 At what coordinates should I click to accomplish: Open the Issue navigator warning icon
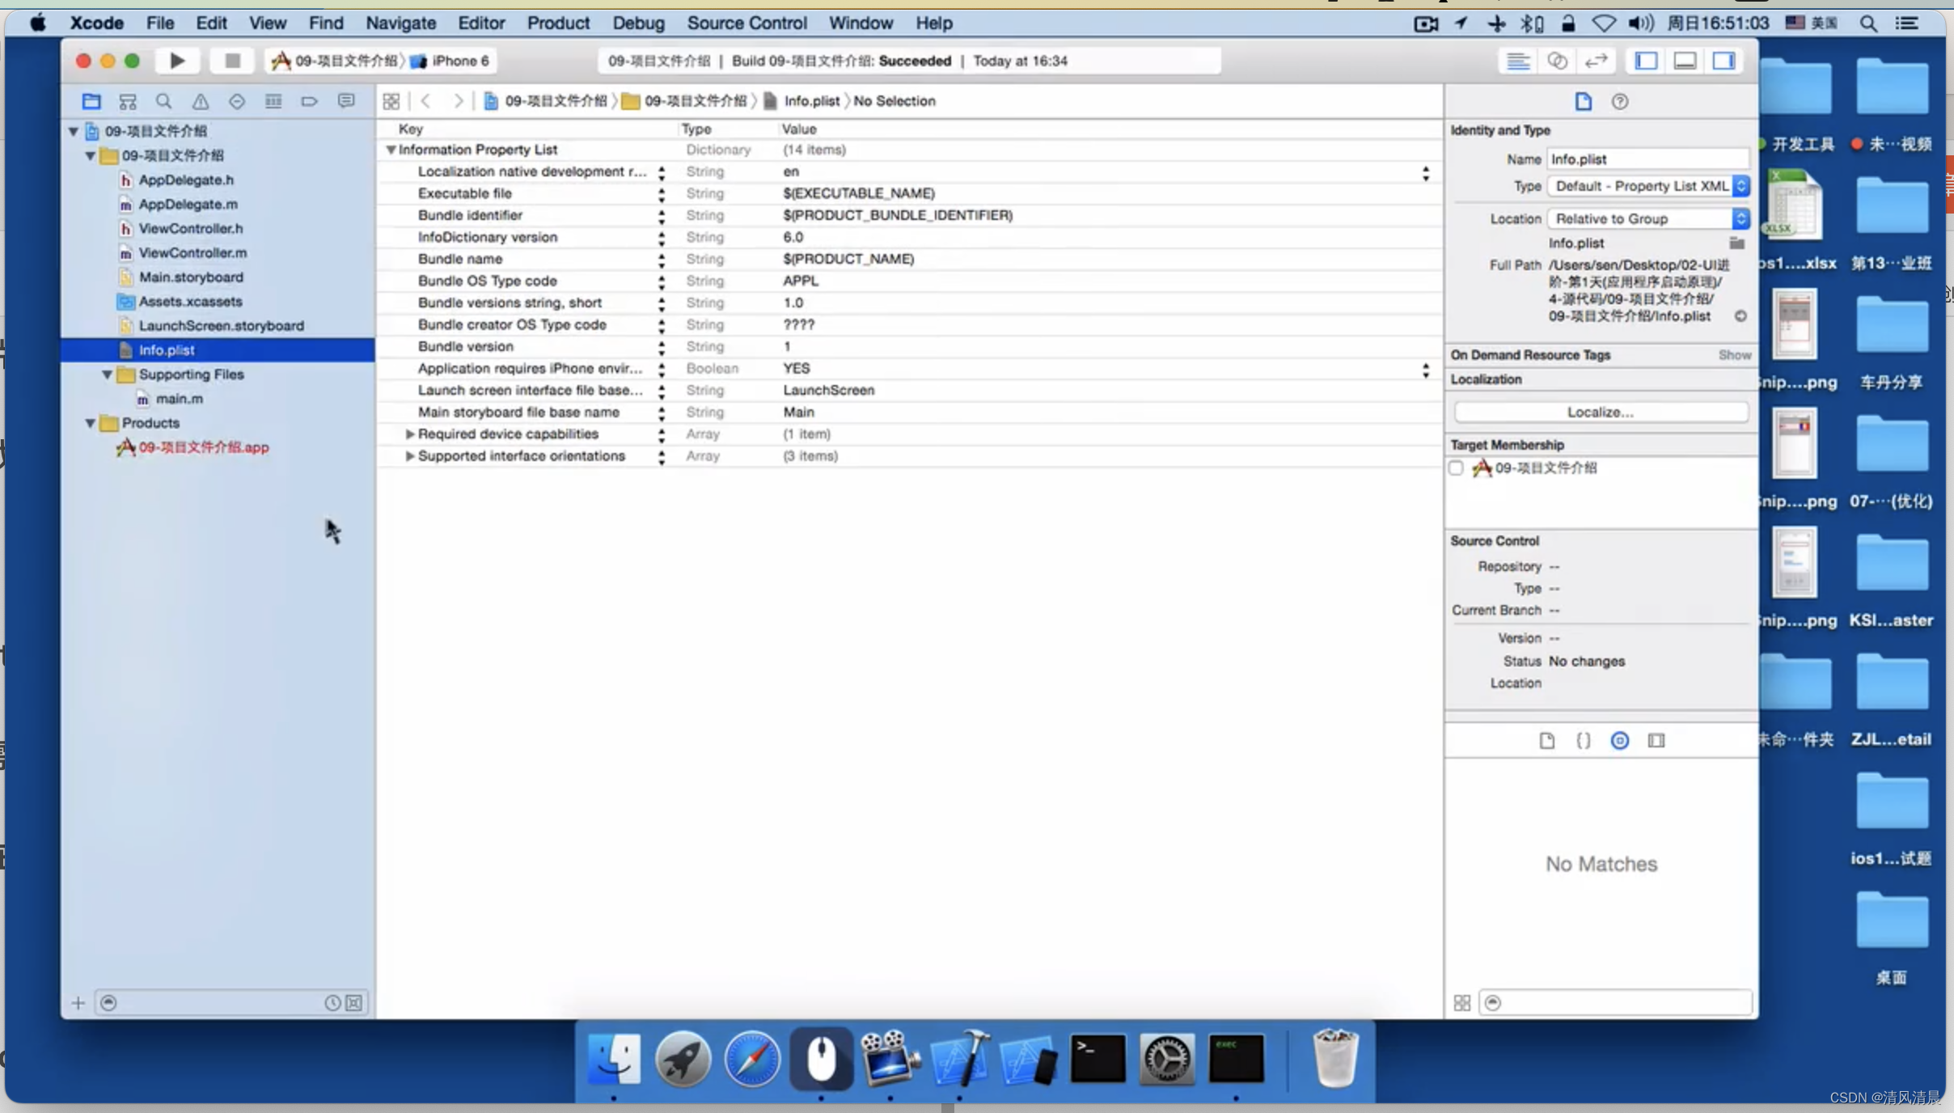click(200, 101)
